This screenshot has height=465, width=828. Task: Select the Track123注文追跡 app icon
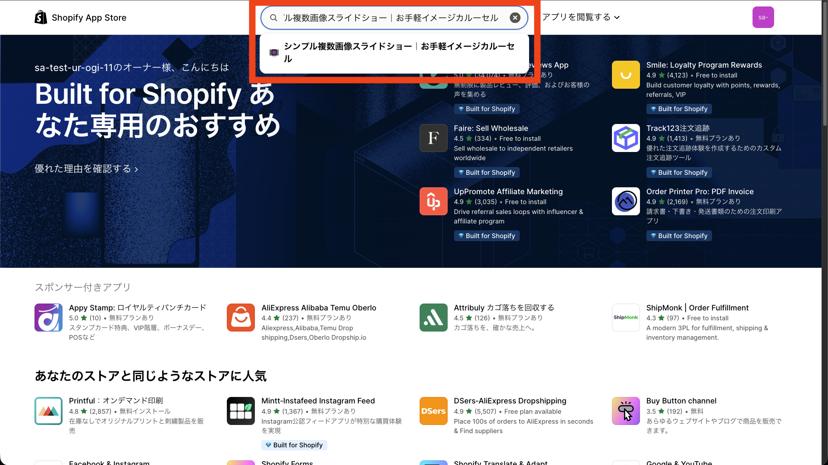626,138
